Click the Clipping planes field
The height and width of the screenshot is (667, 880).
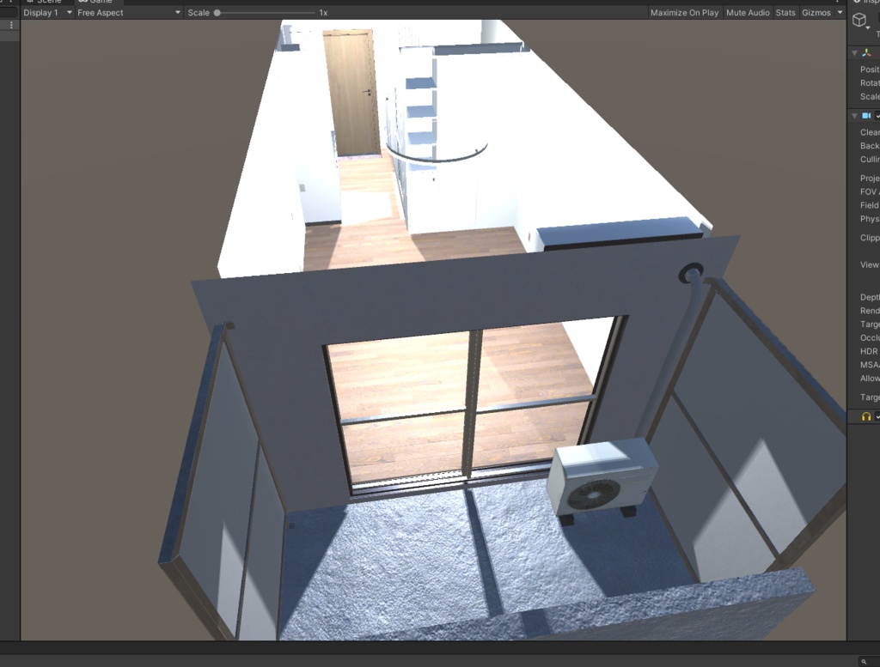[870, 238]
